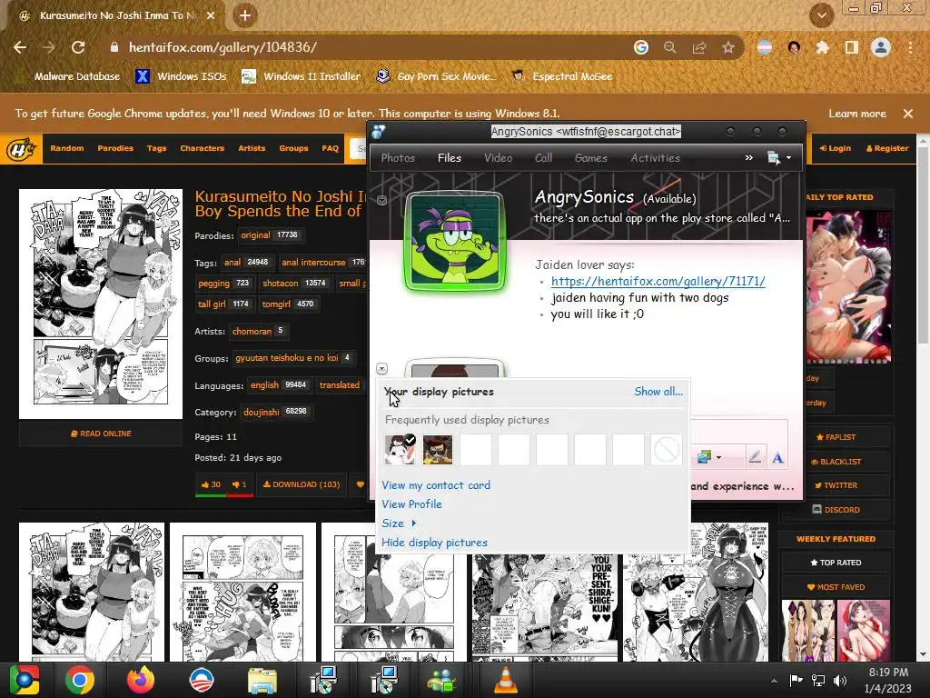Click the site logo in the header
930x698 pixels.
(x=22, y=148)
